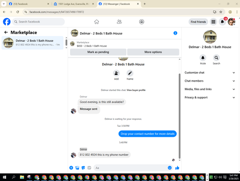Select the (13) Messenger | Facebook tab
This screenshot has width=240, height=181.
pos(119,4)
